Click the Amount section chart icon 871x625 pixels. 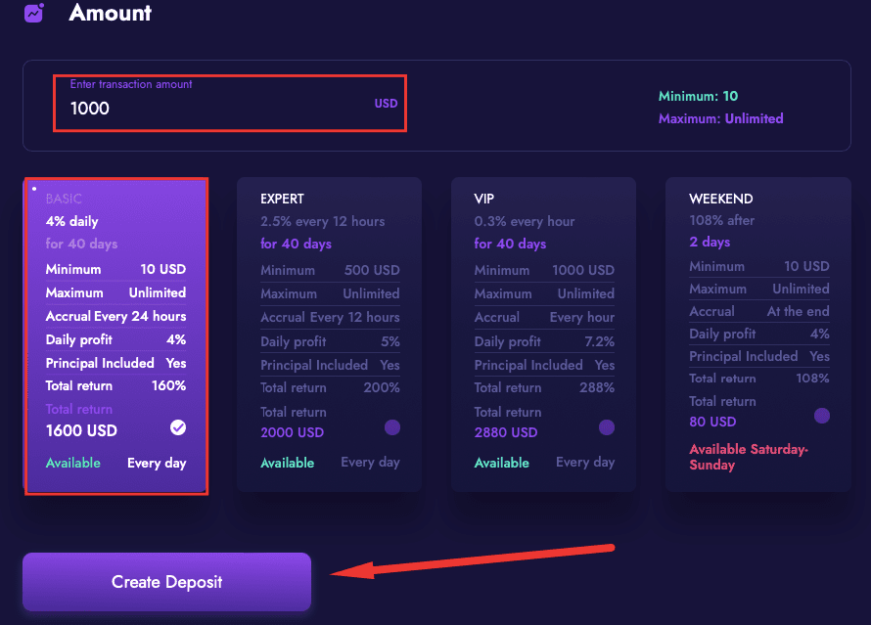click(34, 14)
